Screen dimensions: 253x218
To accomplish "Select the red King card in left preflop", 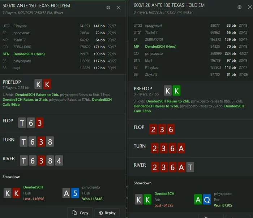I will click(47, 84).
